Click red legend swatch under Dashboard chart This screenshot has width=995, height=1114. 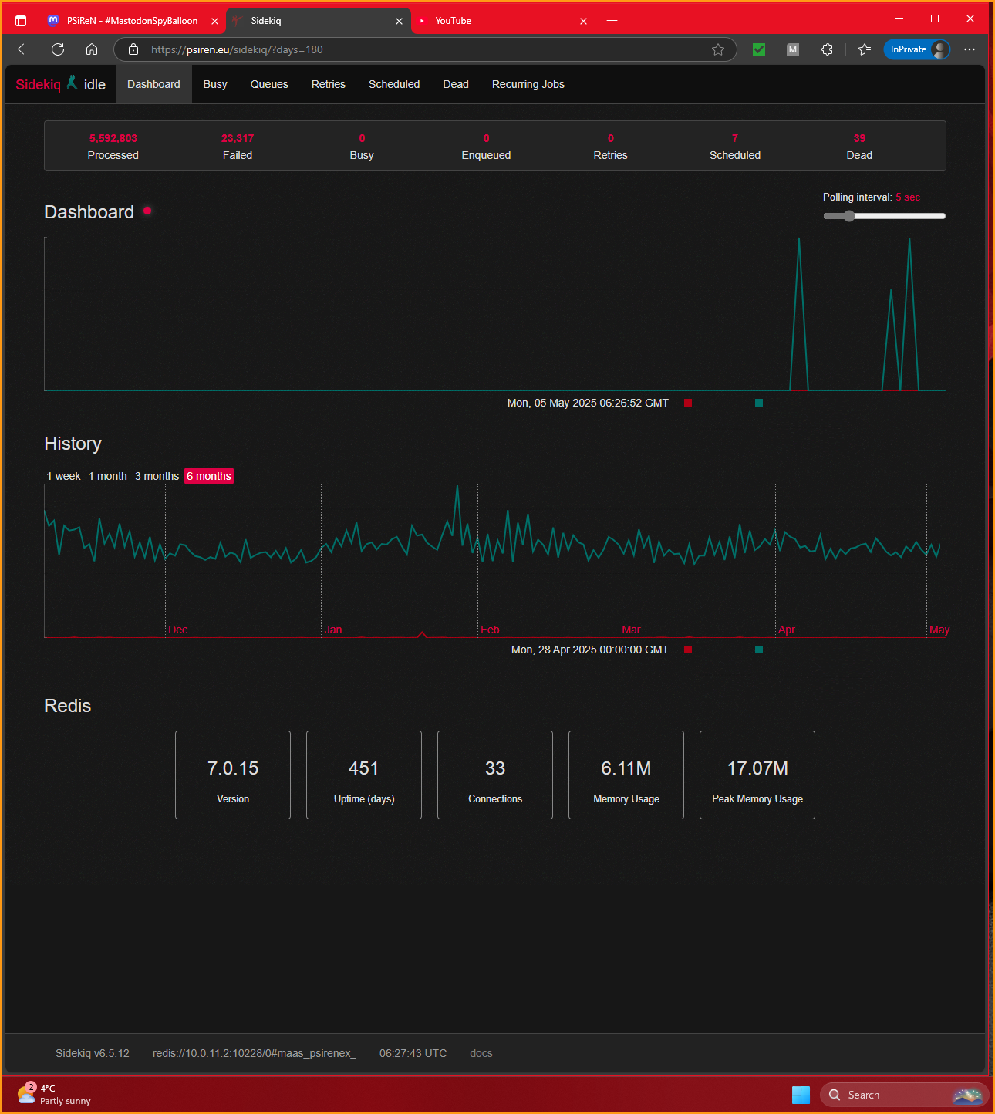[x=688, y=403]
